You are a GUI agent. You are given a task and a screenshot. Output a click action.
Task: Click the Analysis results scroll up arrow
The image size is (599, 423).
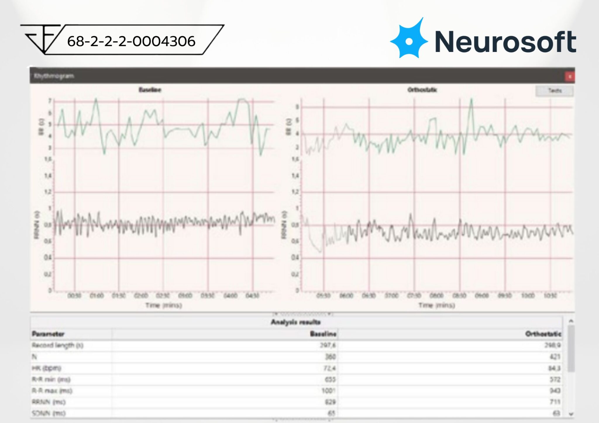(x=571, y=321)
